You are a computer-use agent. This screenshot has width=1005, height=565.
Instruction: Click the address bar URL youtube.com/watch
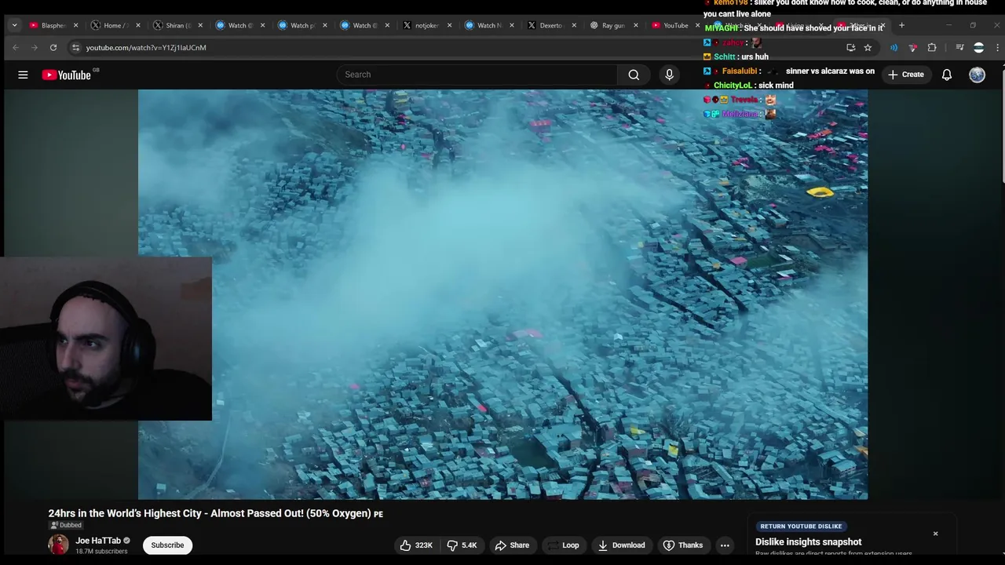pyautogui.click(x=146, y=48)
